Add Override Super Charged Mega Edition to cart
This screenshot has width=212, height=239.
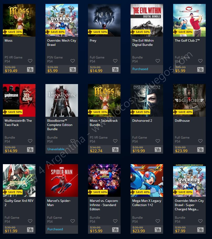click(200, 230)
